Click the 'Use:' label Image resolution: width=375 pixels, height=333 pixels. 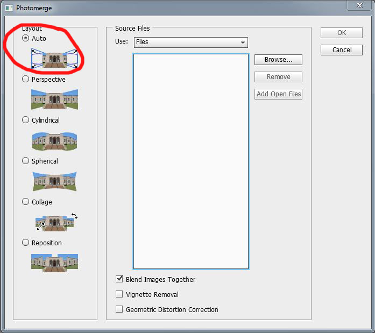[122, 41]
